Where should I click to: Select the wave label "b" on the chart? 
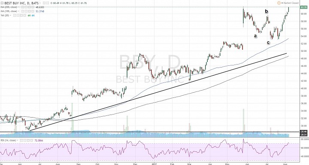coord(267,12)
